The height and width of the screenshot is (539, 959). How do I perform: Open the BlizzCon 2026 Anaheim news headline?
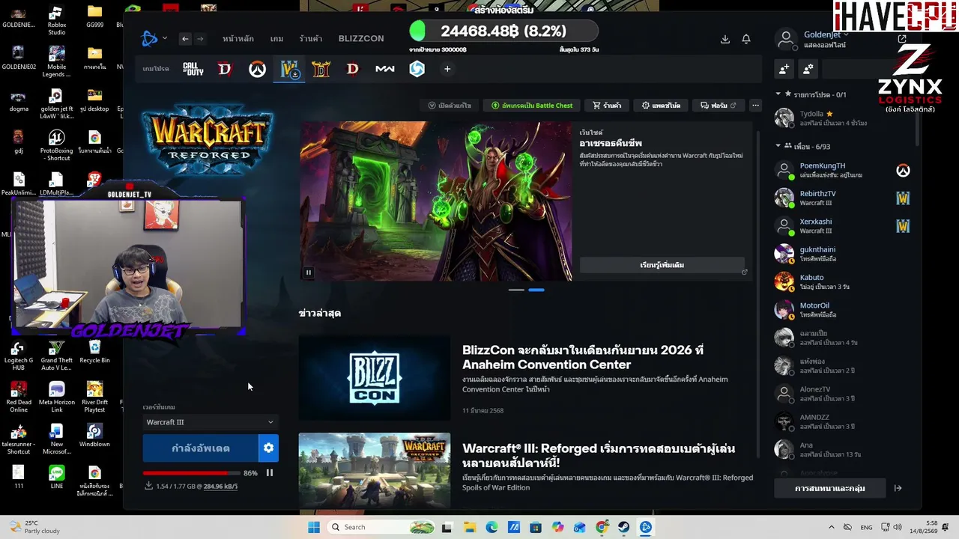(583, 357)
